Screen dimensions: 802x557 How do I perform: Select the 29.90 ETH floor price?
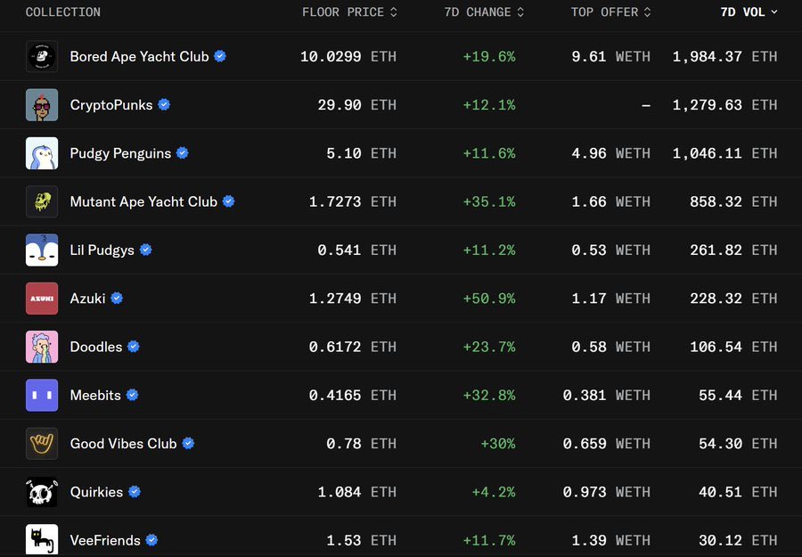click(357, 105)
